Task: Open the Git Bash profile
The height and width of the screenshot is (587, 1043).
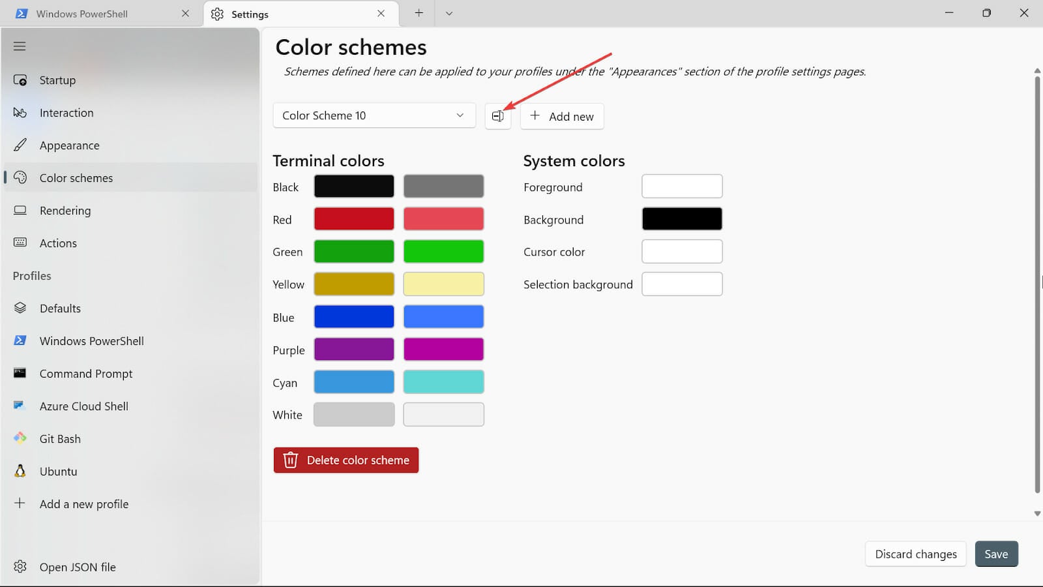Action: 59,439
